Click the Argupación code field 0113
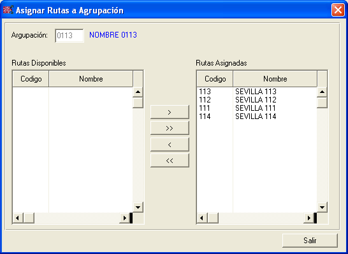 (69, 35)
